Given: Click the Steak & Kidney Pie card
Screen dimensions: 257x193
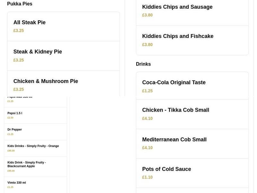Looking at the screenshot, I should [x=38, y=51].
